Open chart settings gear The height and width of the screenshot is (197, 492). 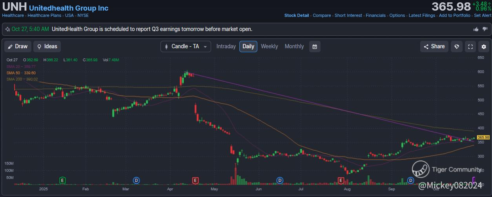[x=484, y=46]
